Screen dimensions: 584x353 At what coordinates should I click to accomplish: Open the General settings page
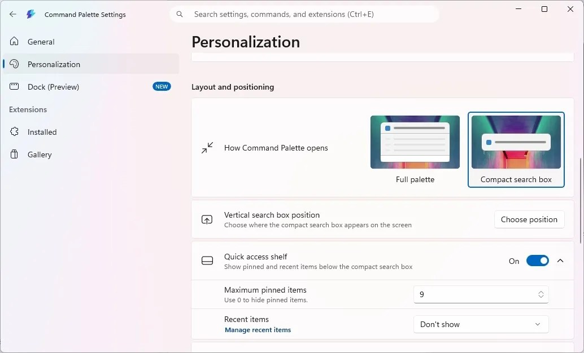[x=91, y=42]
